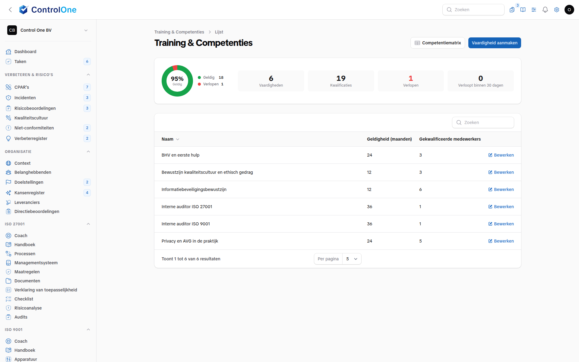Screen dimensions: 579x362
Task: Sort the table by the Naam column
Action: point(170,139)
